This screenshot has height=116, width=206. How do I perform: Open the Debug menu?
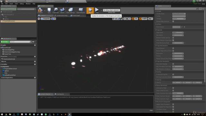[x=22, y=4]
